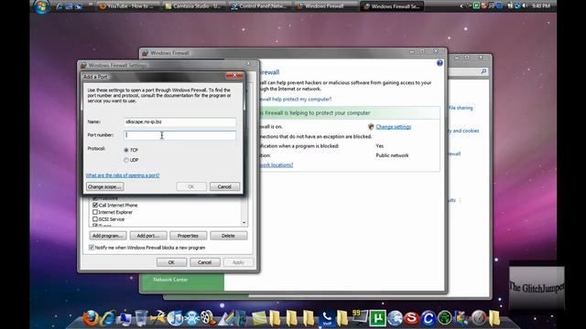Launch the red S application icon
Image resolution: width=586 pixels, height=329 pixels.
pos(411,318)
